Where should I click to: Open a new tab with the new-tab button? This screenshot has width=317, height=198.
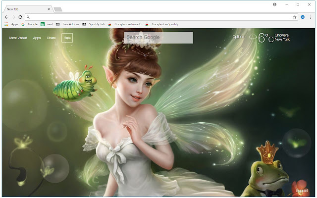[58, 9]
